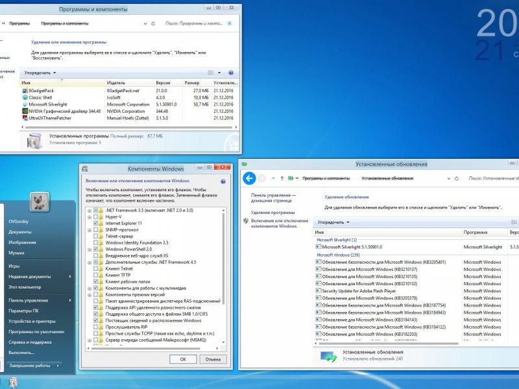
Task: Open Устройства и принтеры from the Start menu
Action: coord(32,321)
